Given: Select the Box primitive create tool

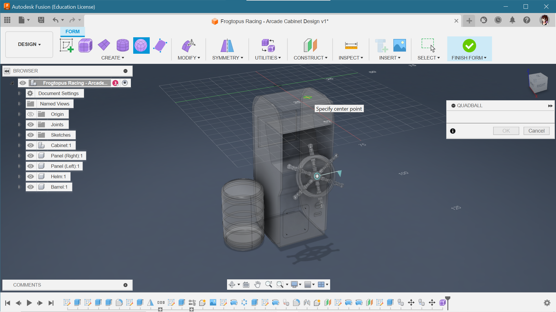Looking at the screenshot, I should pos(85,45).
